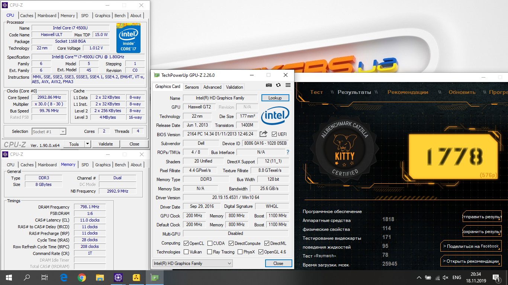Image resolution: width=508 pixels, height=285 pixels.
Task: Open File Explorer from the taskbar
Action: pos(100,277)
